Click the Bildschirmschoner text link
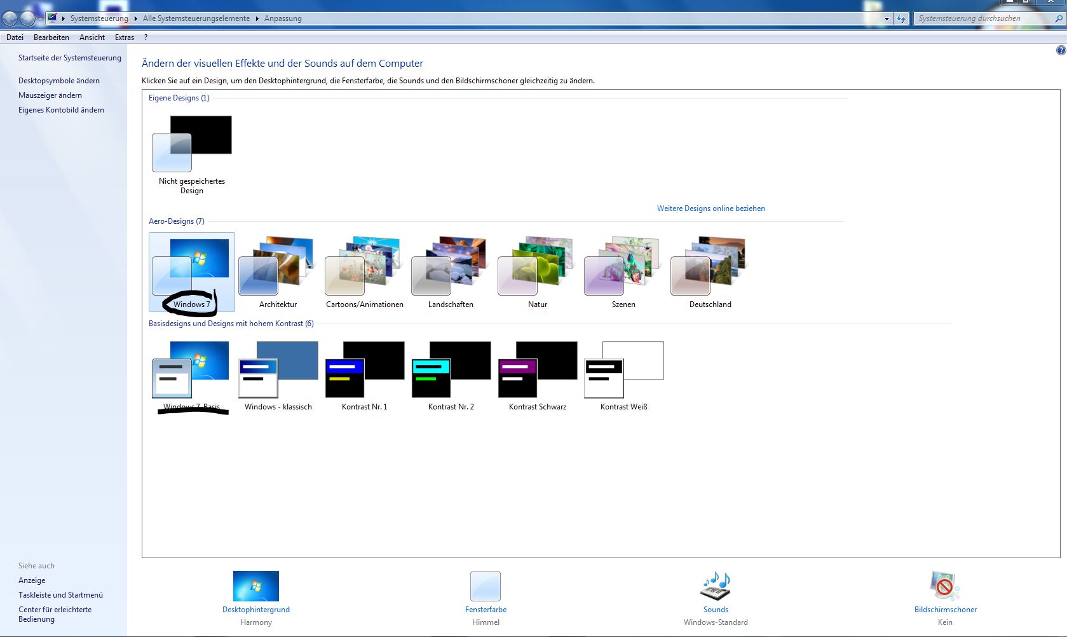This screenshot has width=1067, height=637. [946, 610]
